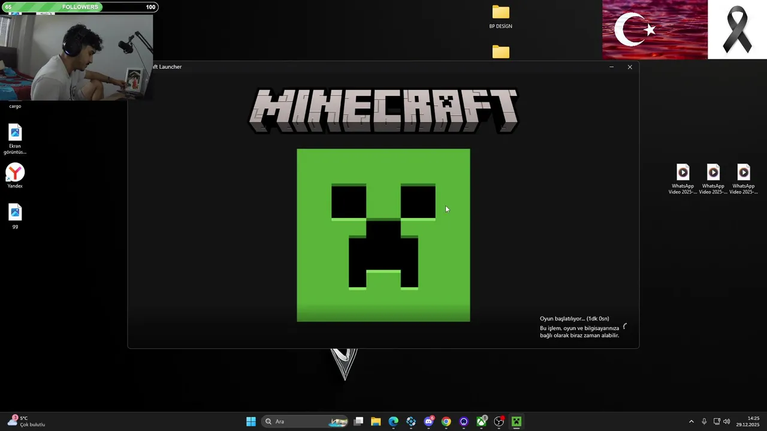The width and height of the screenshot is (767, 431).
Task: Open Task View on the taskbar
Action: 358,421
